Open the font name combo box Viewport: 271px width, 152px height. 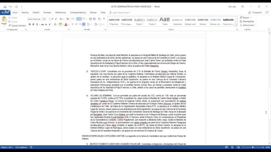35,19
